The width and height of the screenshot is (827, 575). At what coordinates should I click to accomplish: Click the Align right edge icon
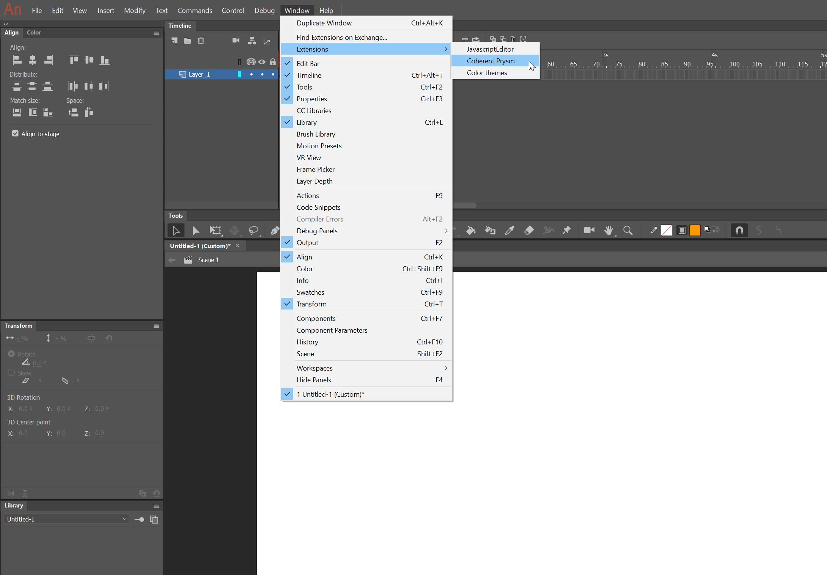click(48, 60)
